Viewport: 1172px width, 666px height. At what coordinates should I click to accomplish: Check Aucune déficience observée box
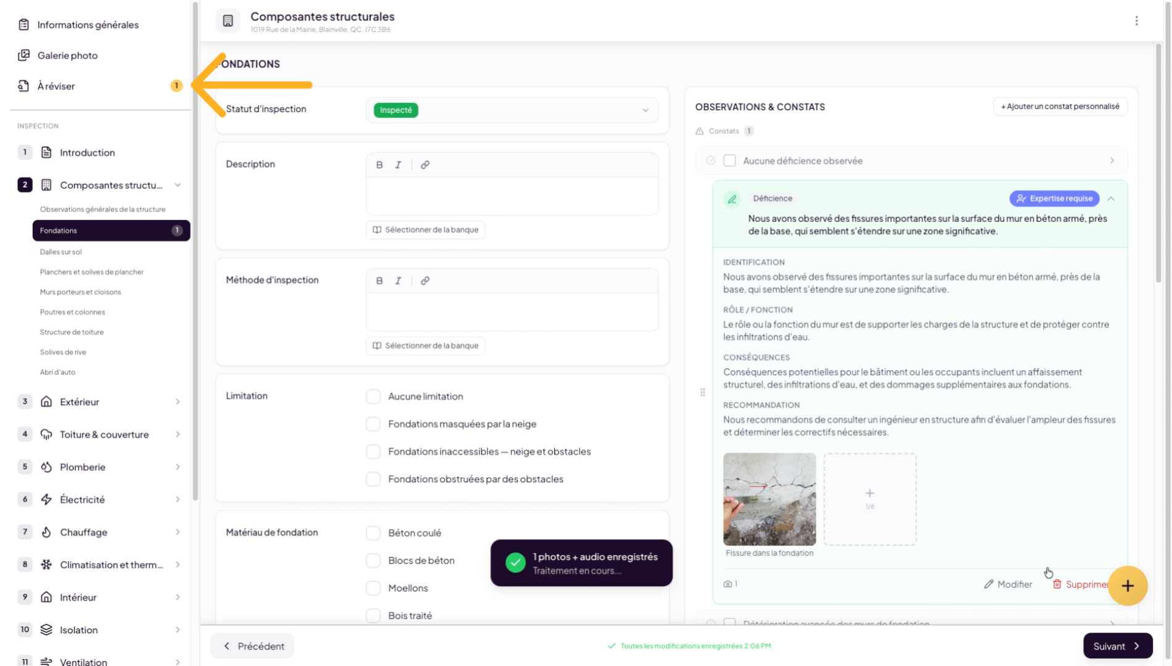[x=729, y=161]
